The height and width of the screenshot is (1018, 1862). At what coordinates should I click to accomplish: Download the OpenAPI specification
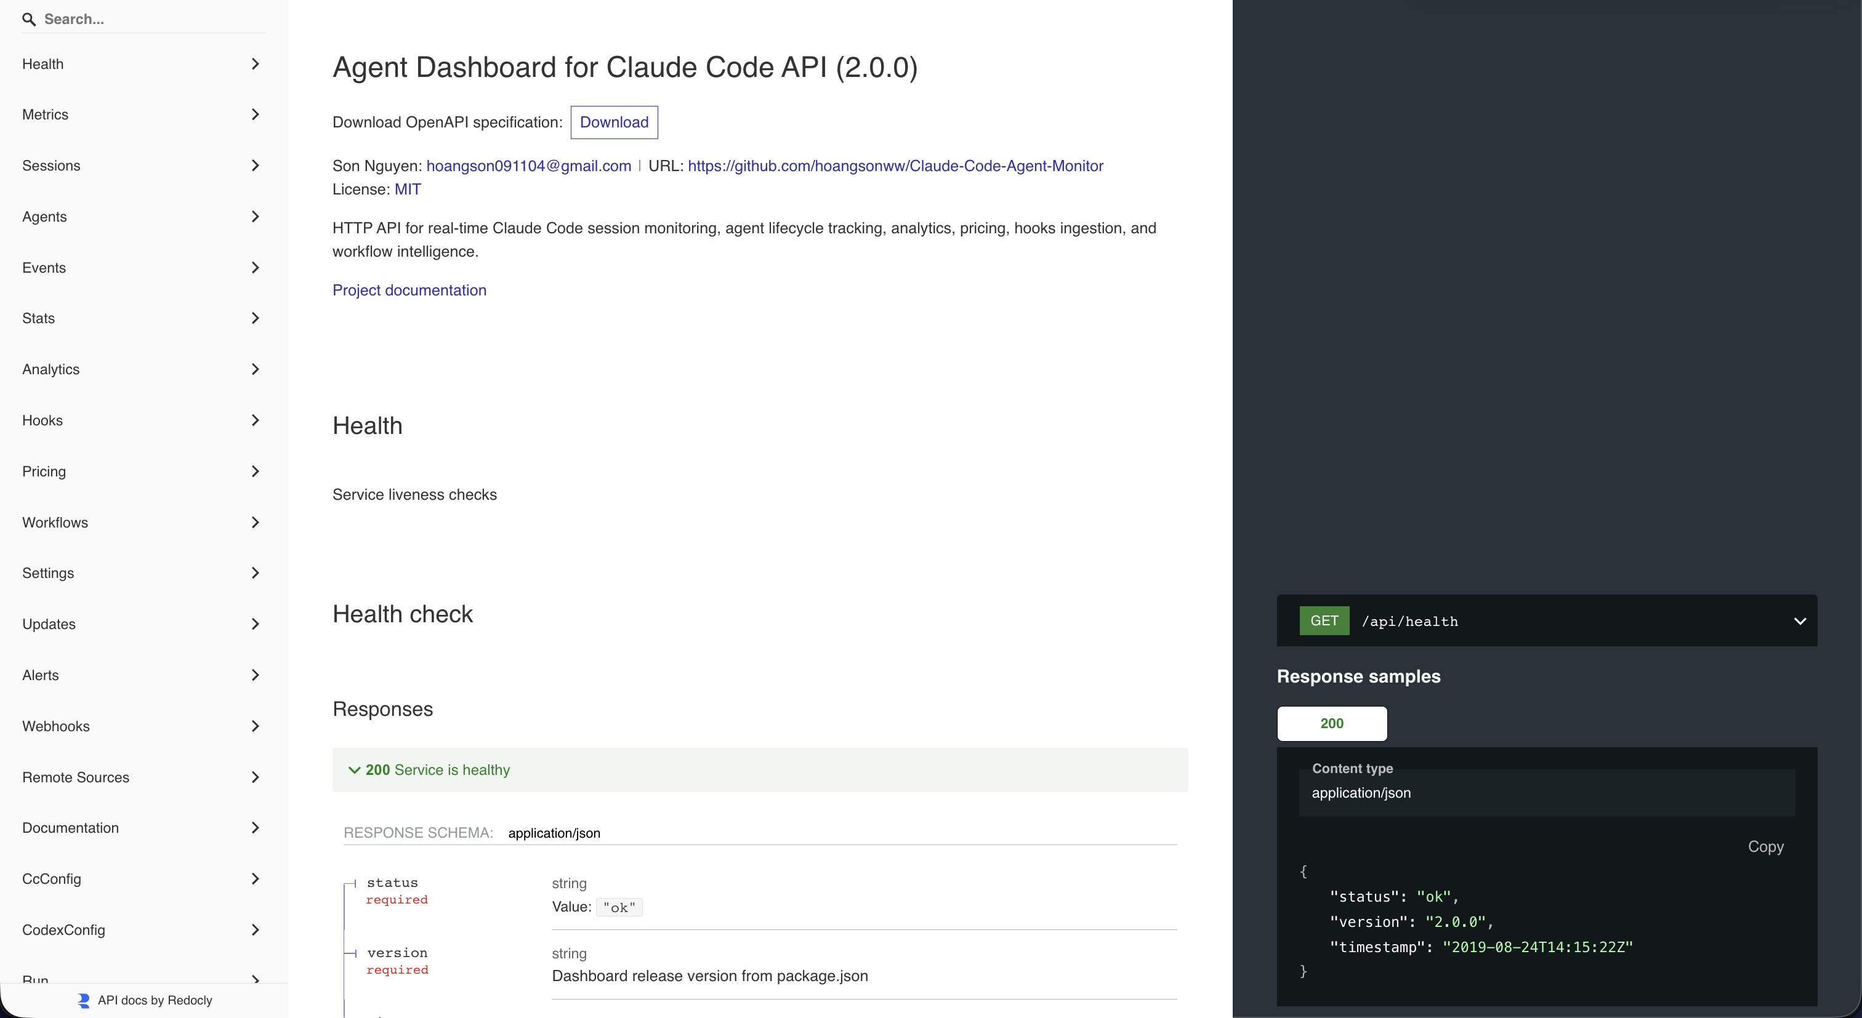615,122
